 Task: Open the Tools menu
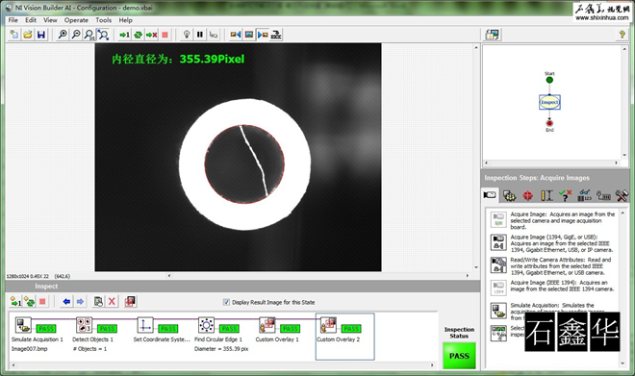point(103,20)
